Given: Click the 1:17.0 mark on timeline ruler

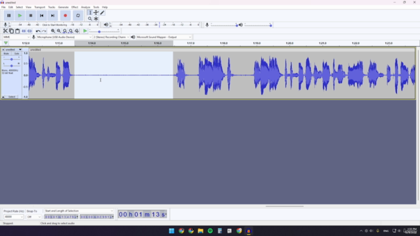Looking at the screenshot, I should [x=191, y=43].
